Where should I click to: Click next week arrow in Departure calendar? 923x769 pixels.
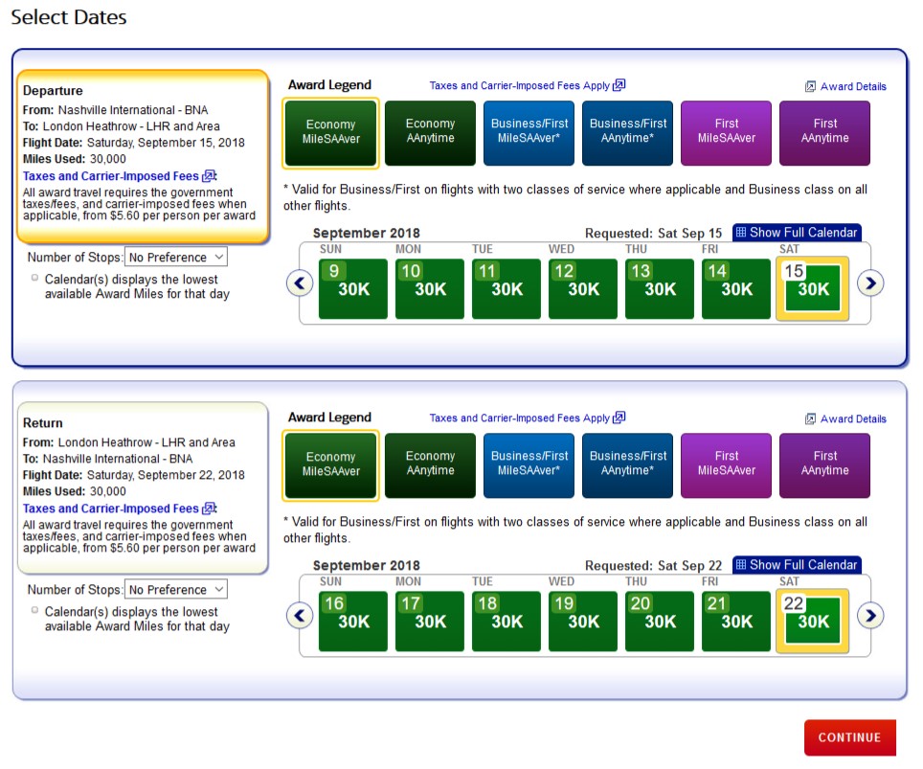click(869, 283)
